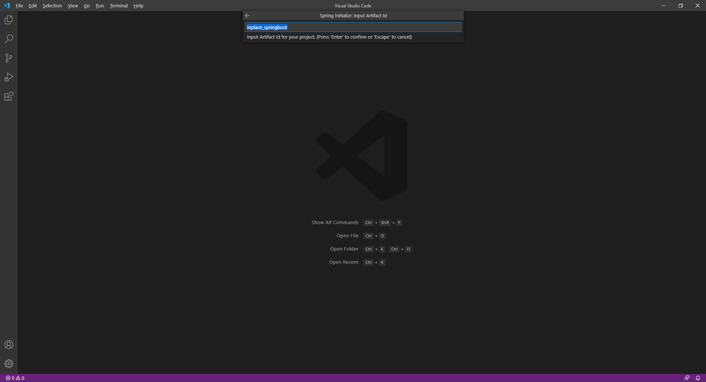The width and height of the screenshot is (706, 382).
Task: Open the Accounts menu icon
Action: pyautogui.click(x=9, y=345)
